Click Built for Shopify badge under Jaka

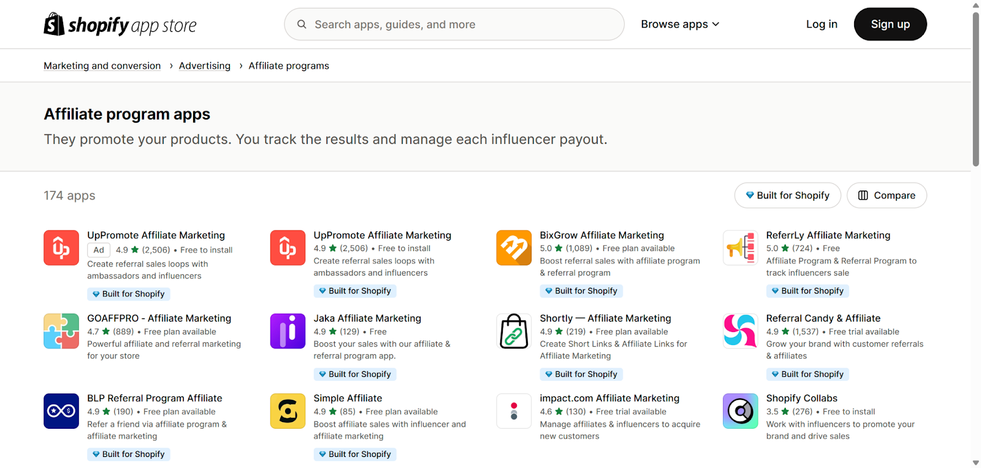pos(354,374)
